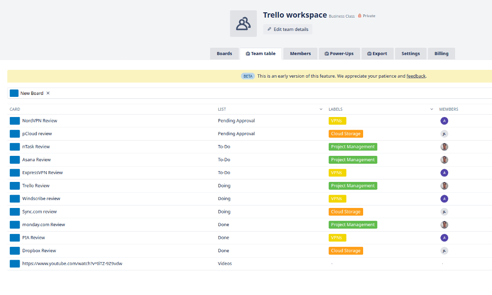This screenshot has height=295, width=492.
Task: Open the YouTube watch link card
Action: click(72, 264)
